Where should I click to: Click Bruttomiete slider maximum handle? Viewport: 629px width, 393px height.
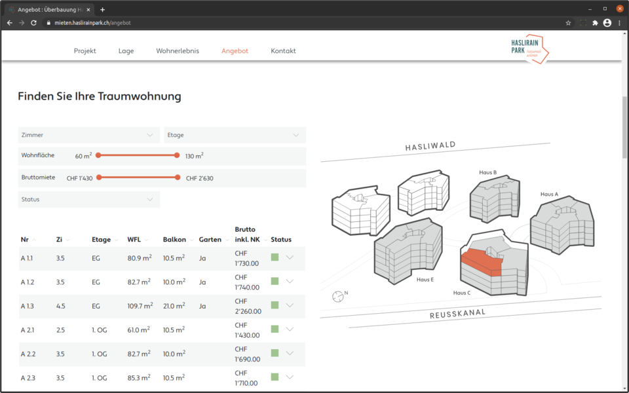tap(178, 178)
